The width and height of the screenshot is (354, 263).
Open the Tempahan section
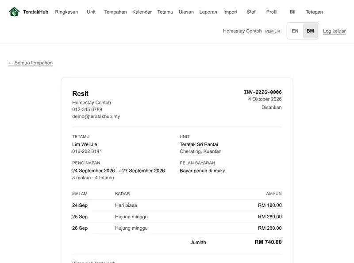click(115, 12)
